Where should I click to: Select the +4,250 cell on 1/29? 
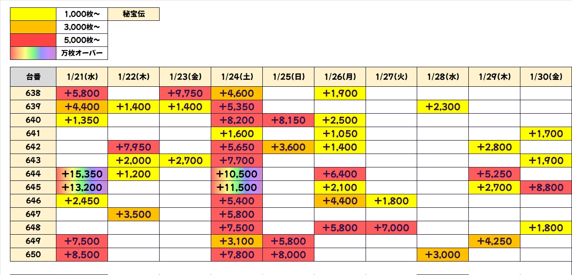pos(494,241)
